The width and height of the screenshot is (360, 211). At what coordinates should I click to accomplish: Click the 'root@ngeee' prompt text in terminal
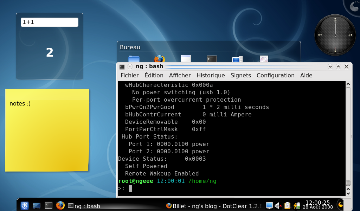(x=135, y=181)
